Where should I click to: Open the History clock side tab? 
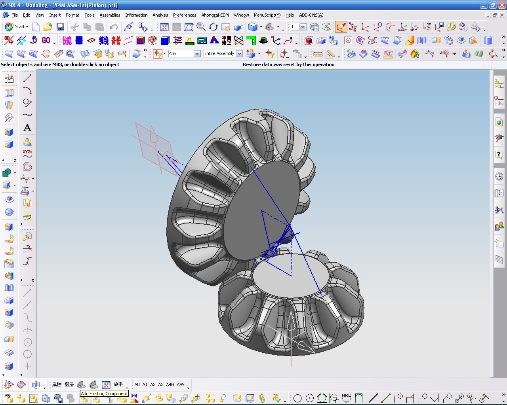pyautogui.click(x=499, y=176)
